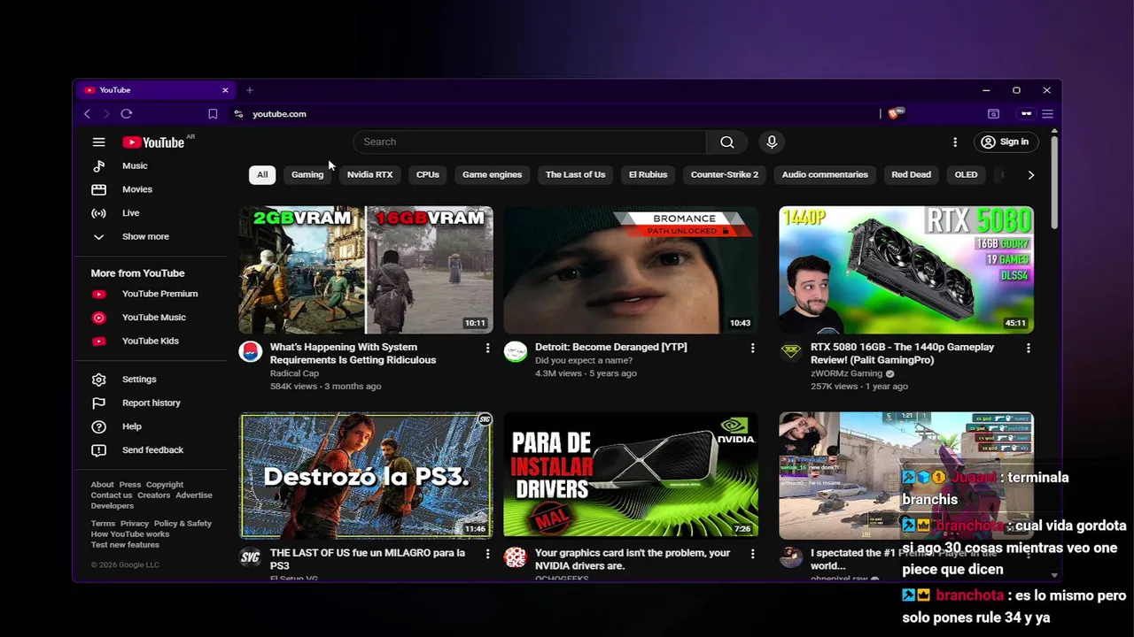Select the All filter chip
This screenshot has width=1134, height=637.
pyautogui.click(x=262, y=174)
